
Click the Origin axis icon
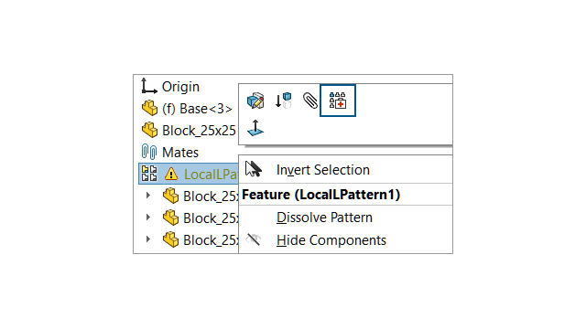pyautogui.click(x=148, y=86)
